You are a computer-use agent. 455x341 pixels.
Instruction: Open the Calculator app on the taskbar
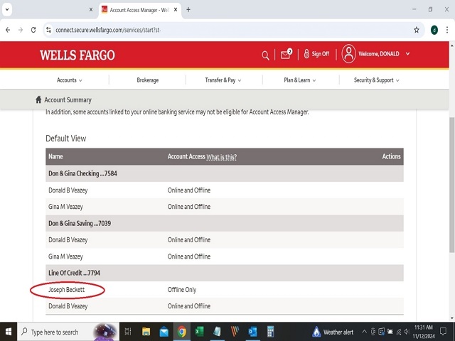270,332
